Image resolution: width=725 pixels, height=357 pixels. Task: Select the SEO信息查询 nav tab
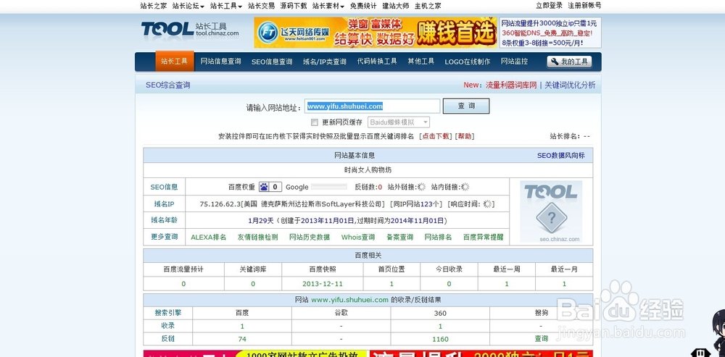click(x=272, y=62)
